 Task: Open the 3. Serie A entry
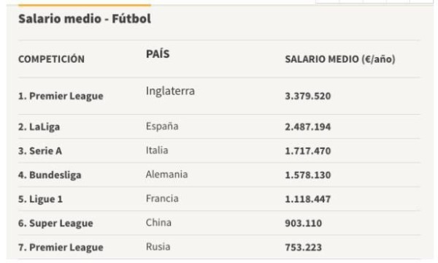coord(40,151)
